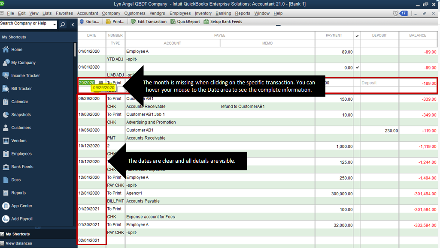Open the Lists menu
440x248 pixels.
[x=47, y=13]
